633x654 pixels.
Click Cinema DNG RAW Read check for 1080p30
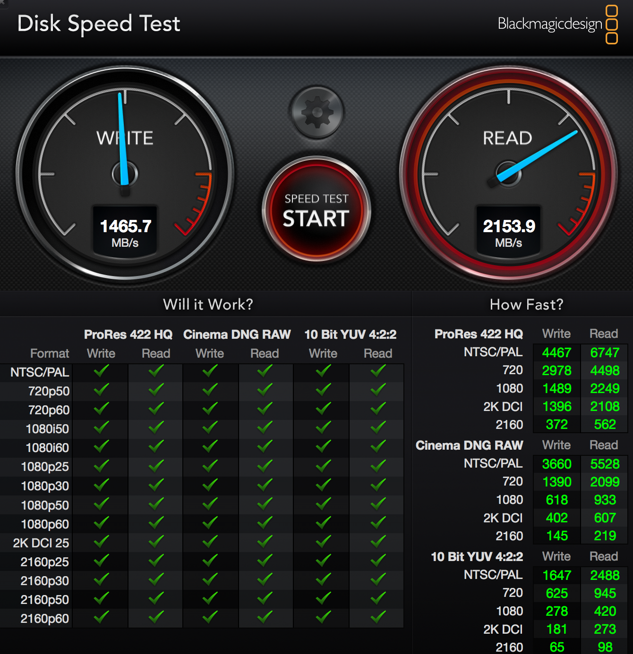click(265, 485)
